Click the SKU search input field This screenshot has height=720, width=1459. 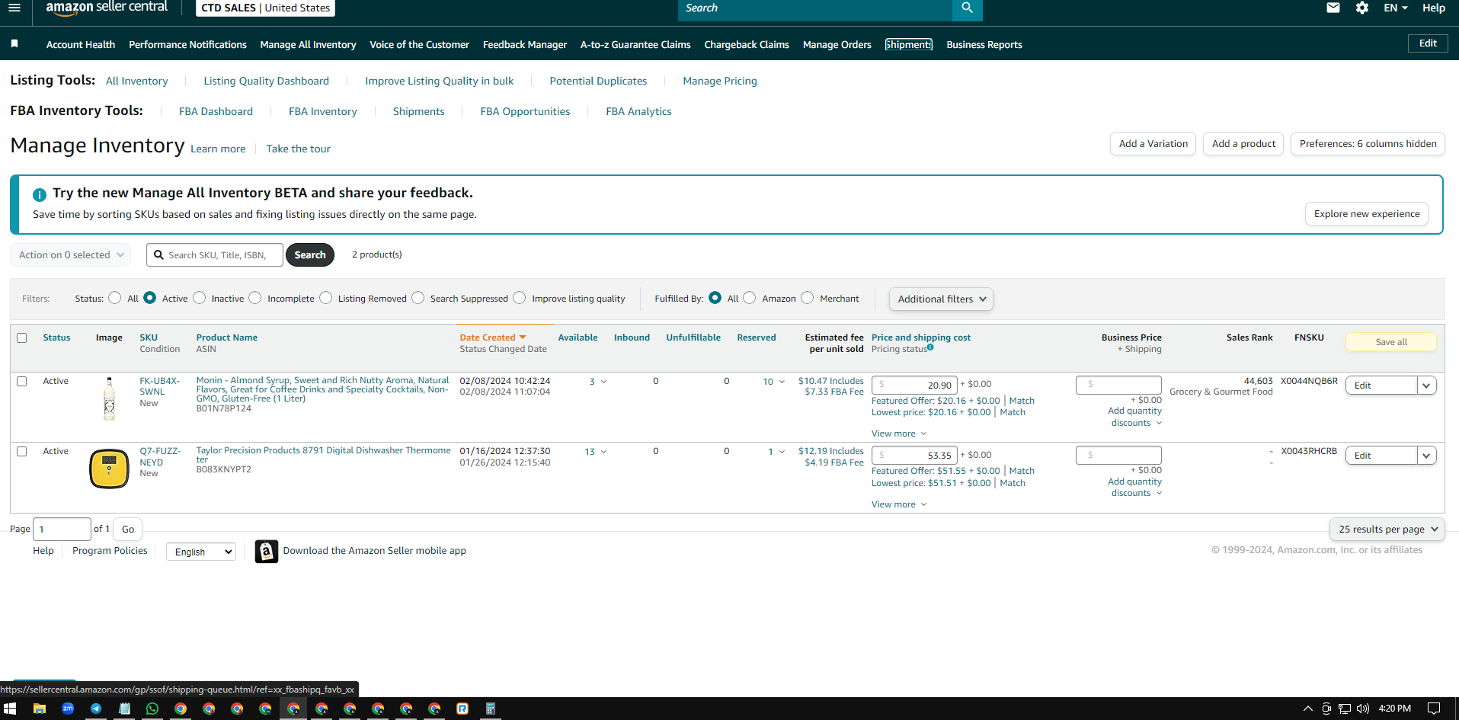[215, 255]
